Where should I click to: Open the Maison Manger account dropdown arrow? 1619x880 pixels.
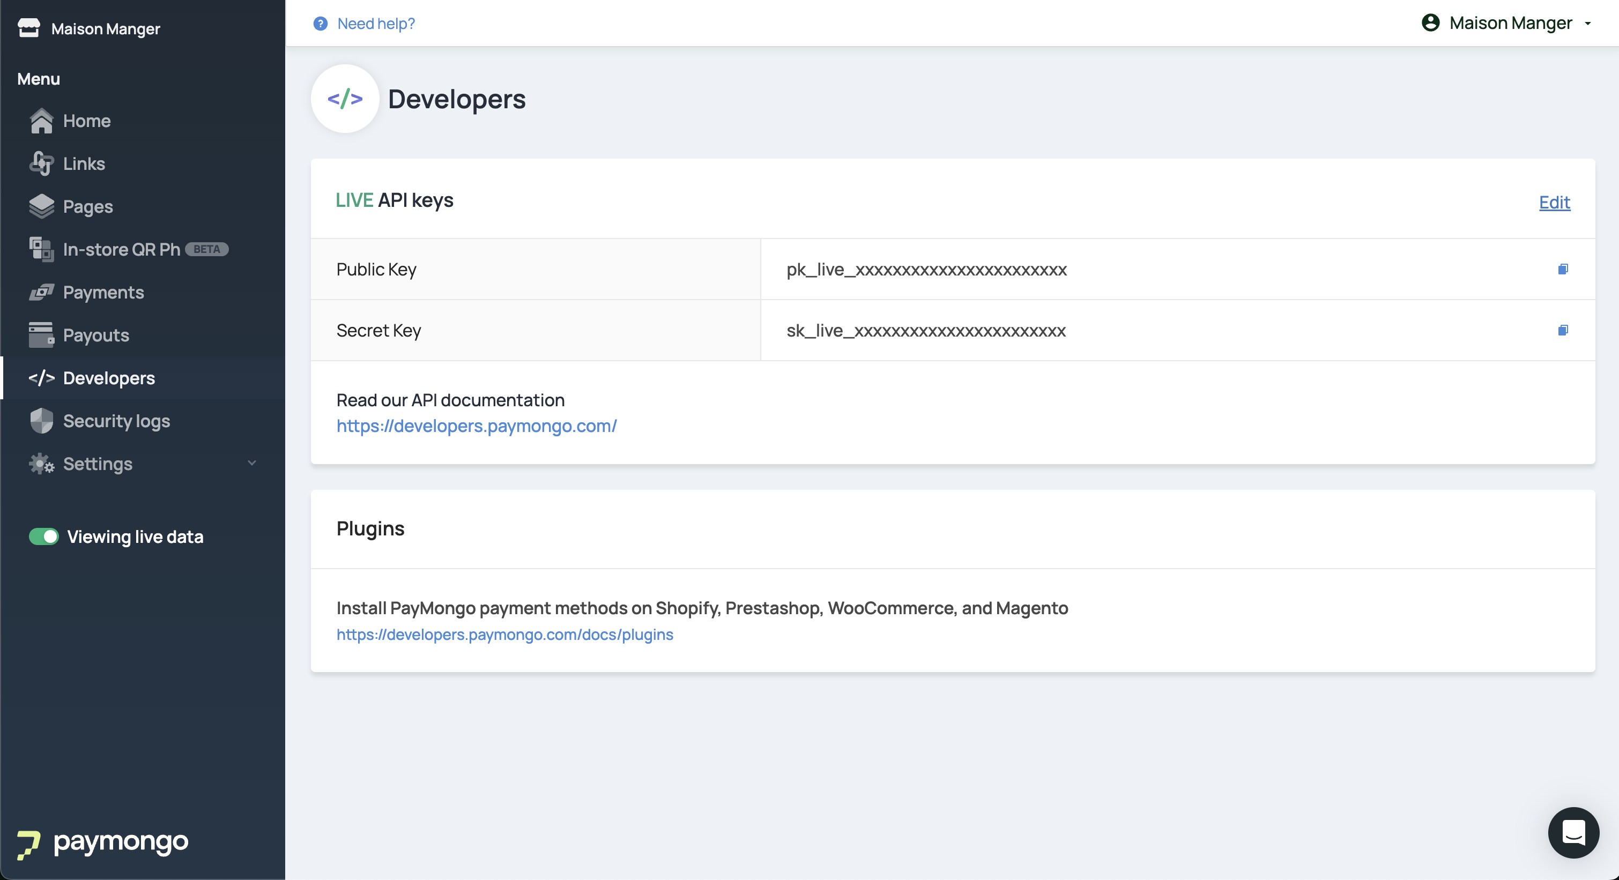[1587, 23]
